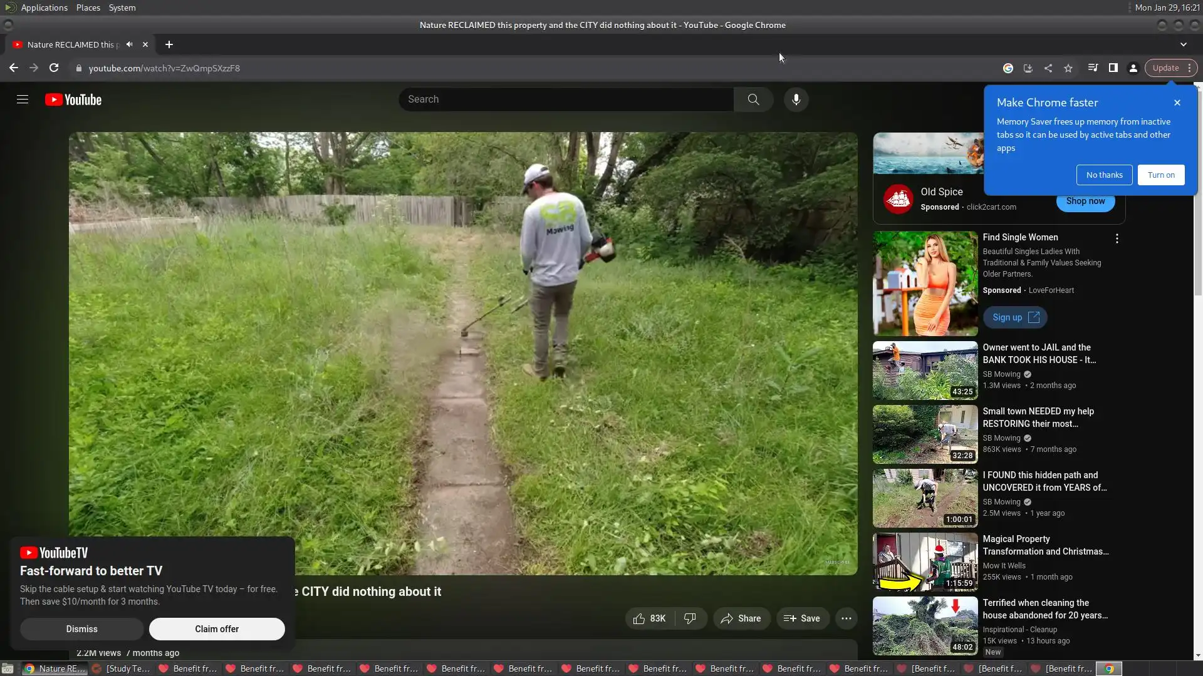
Task: Open more actions ellipsis under video
Action: (x=846, y=618)
